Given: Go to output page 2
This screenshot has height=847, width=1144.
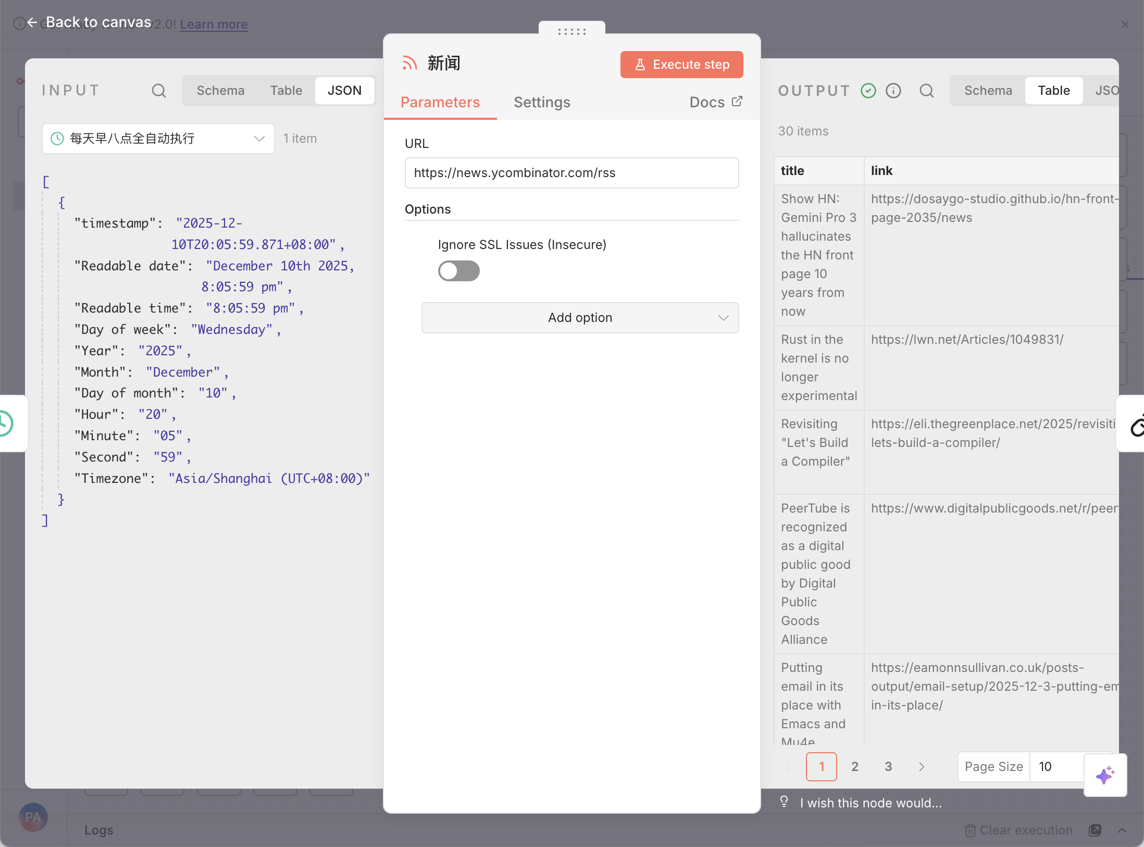Looking at the screenshot, I should [855, 767].
